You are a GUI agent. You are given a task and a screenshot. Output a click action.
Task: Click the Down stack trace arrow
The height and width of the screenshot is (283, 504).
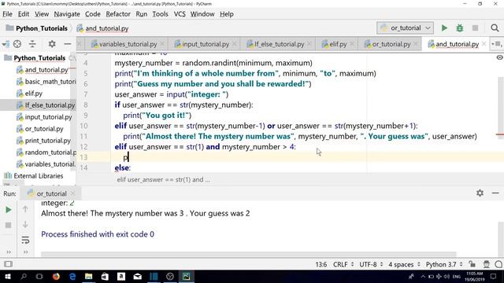[x=25, y=224]
